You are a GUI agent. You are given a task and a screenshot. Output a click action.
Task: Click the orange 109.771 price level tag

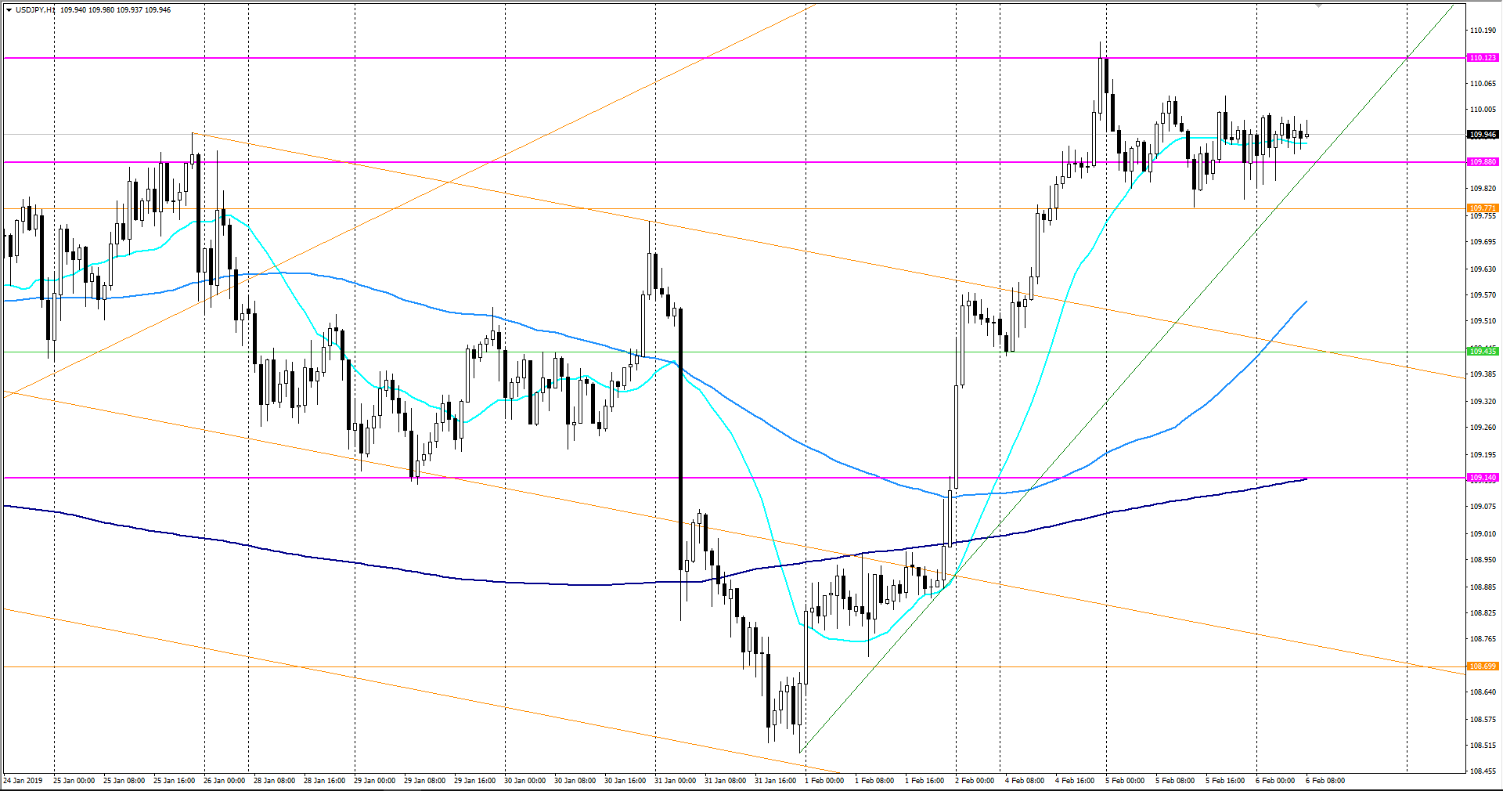pos(1483,208)
